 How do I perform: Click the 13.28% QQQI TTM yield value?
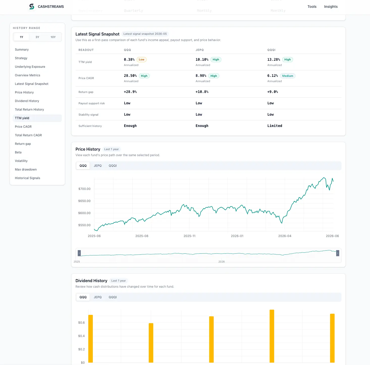(x=274, y=60)
